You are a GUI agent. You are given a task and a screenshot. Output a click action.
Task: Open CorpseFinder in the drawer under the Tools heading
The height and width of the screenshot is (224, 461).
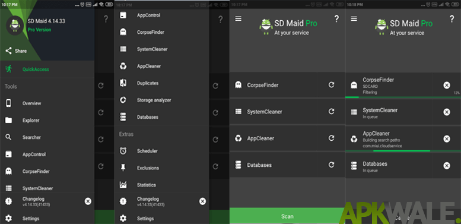[x=47, y=171]
